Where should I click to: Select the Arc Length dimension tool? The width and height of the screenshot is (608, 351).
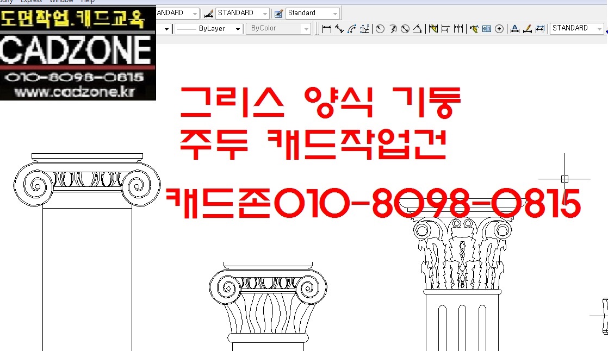pyautogui.click(x=352, y=29)
